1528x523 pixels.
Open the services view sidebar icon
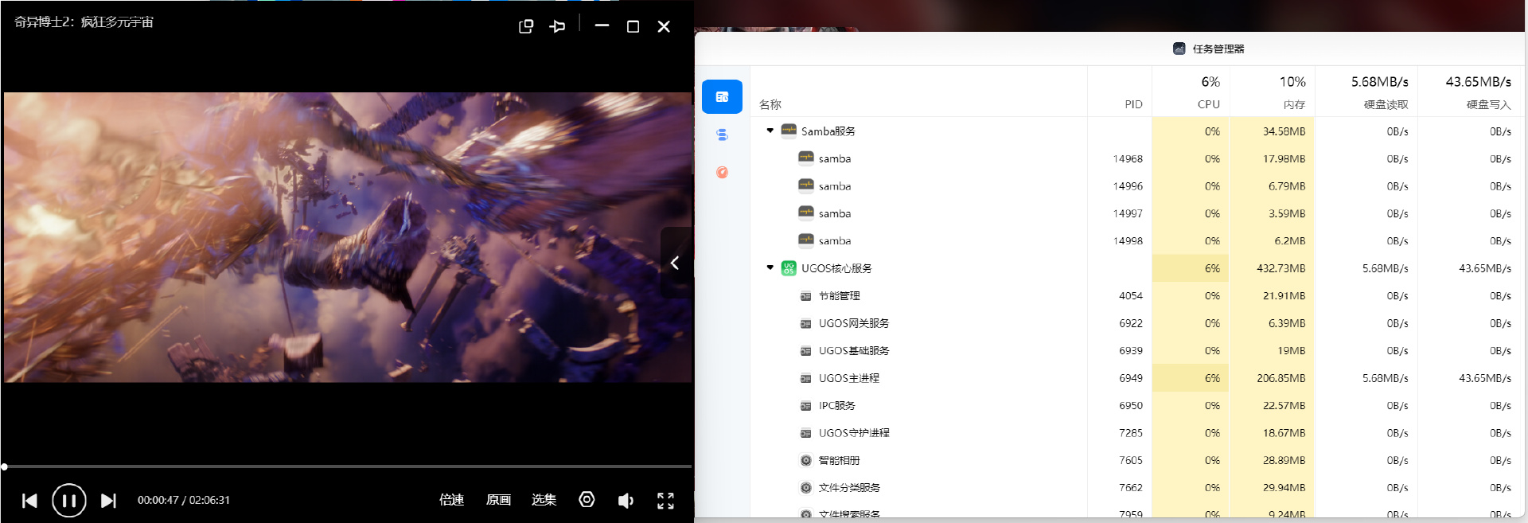click(x=722, y=135)
